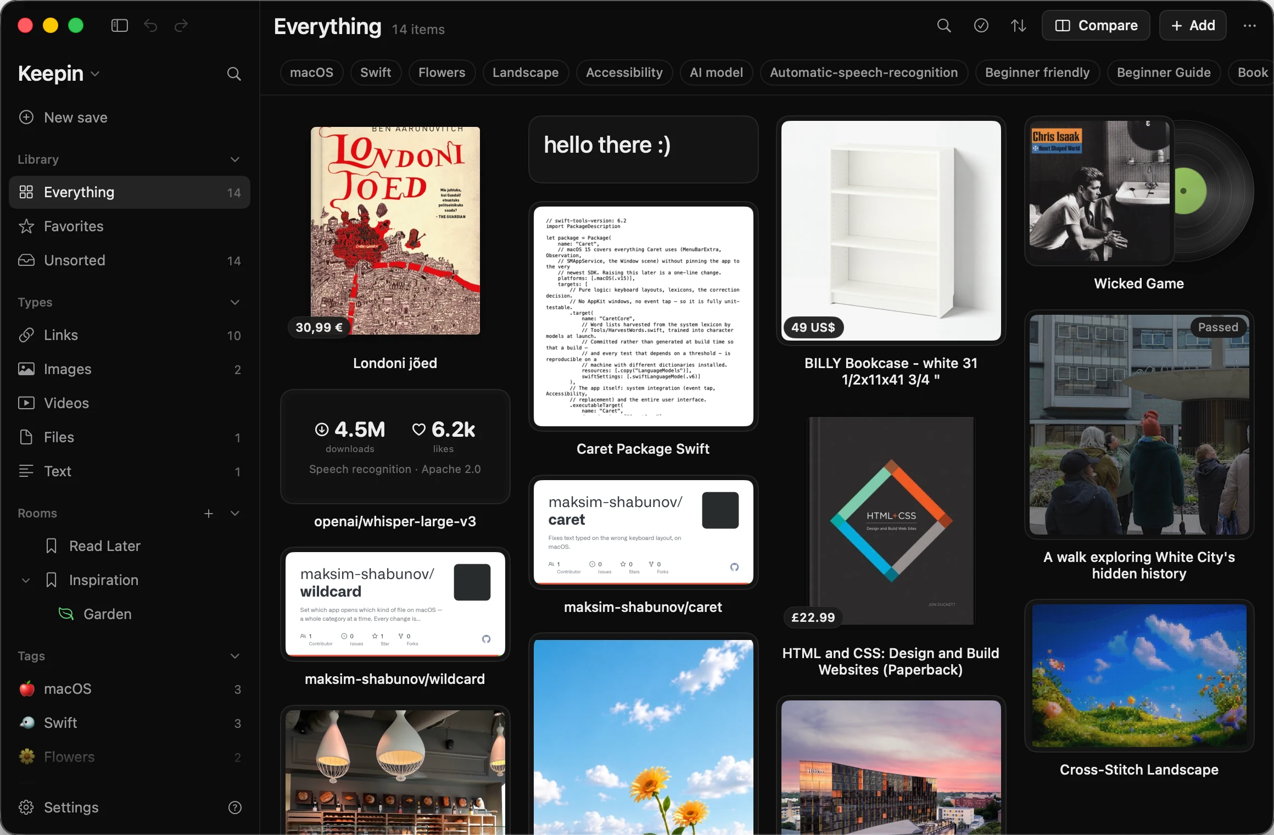Click the 30,99 € price badge
This screenshot has height=835, width=1274.
318,327
